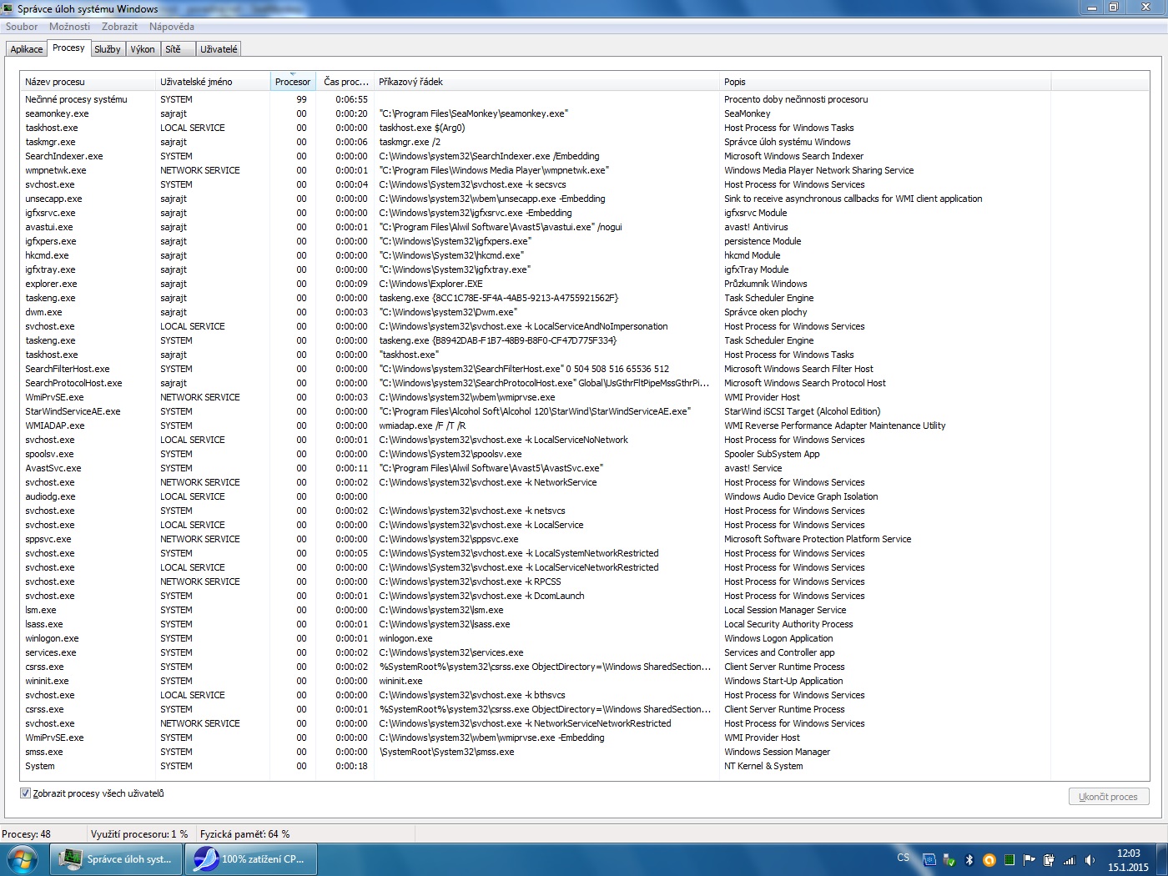The image size is (1168, 876).
Task: Click the Show desktop strip beside clock
Action: tap(1162, 859)
